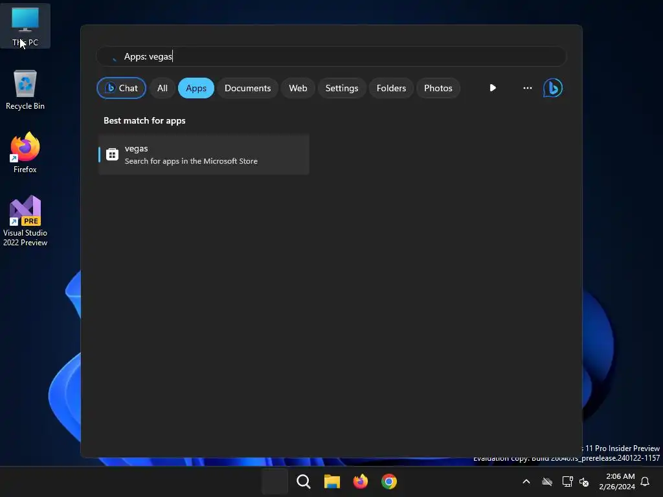This screenshot has height=497, width=663.
Task: Launch Firefox desktop shortcut
Action: (25, 153)
